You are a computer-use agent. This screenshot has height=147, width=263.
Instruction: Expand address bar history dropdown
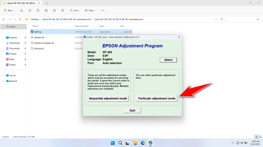[216, 19]
